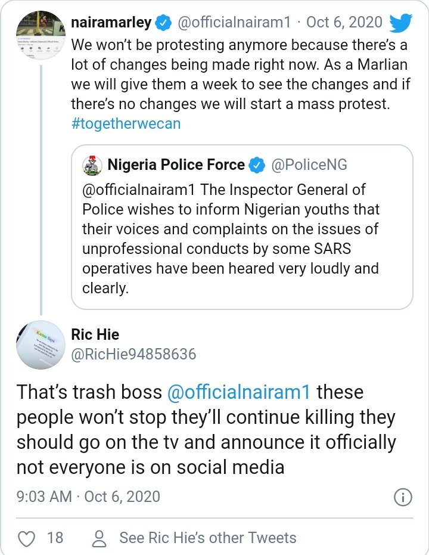Click Nigeria Police Force verified badge
The width and height of the screenshot is (429, 555).
click(x=257, y=165)
